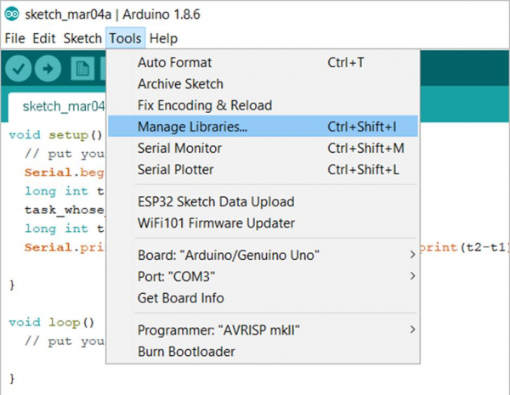Open the Serial Plotter menu item
The height and width of the screenshot is (395, 510).
(x=176, y=169)
